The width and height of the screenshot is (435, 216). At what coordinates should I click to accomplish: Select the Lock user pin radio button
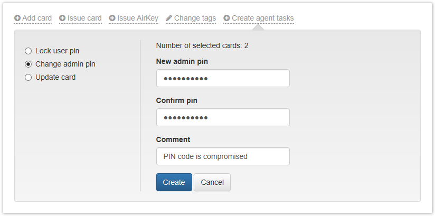29,51
